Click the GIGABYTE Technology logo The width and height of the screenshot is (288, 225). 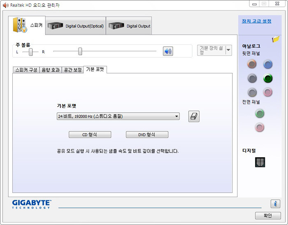tap(32, 204)
